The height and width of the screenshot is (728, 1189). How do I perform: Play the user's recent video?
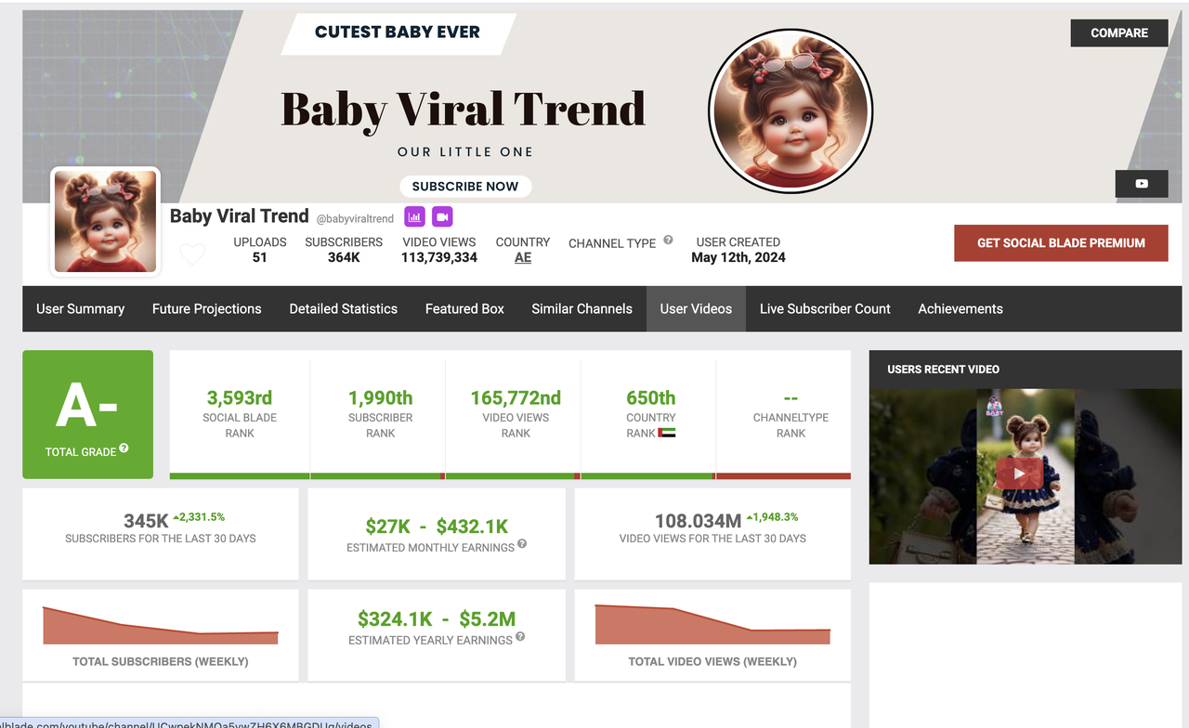tap(1019, 474)
